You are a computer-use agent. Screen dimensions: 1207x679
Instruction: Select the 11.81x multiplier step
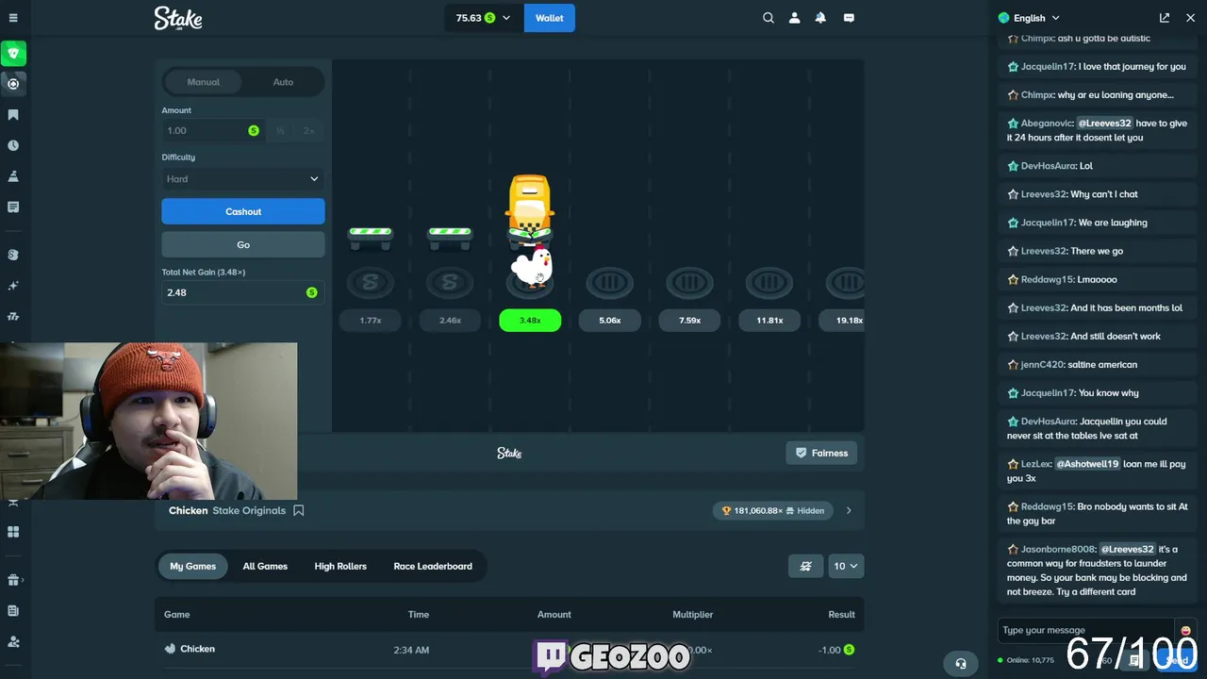769,321
